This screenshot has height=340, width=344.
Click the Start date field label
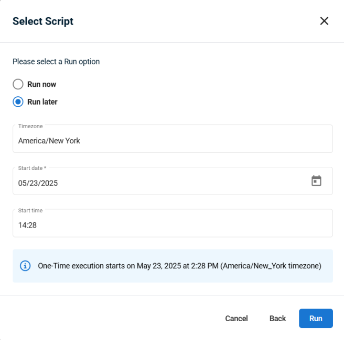pos(32,168)
